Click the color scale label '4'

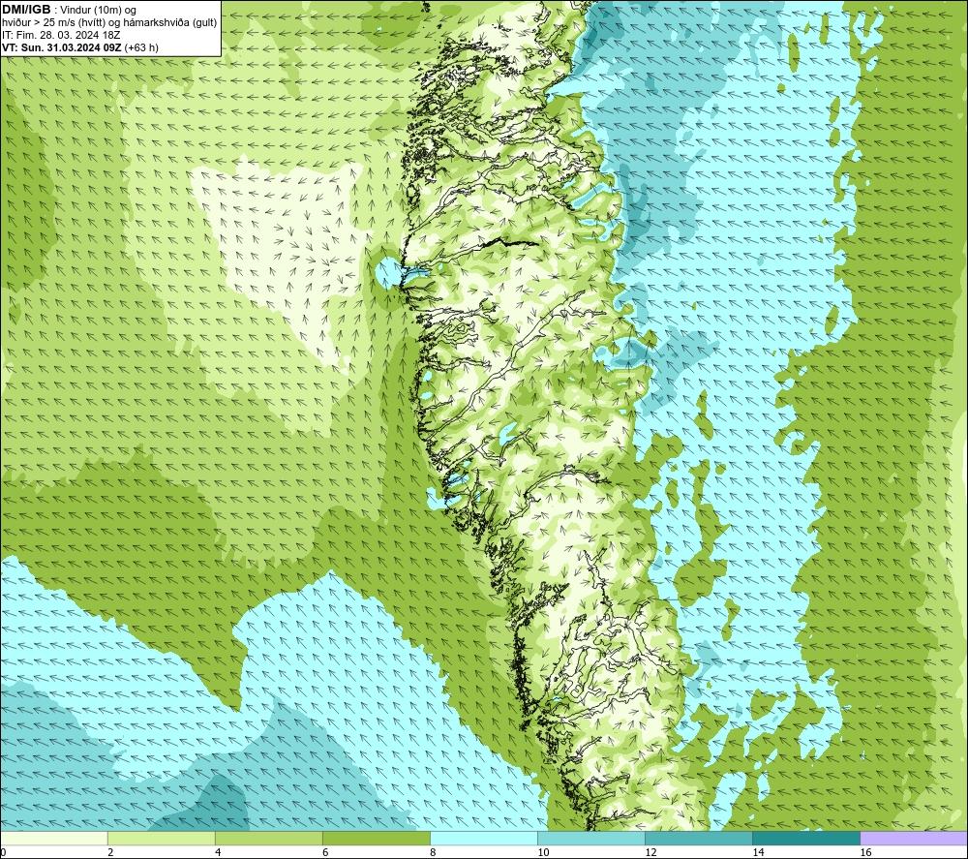click(218, 853)
